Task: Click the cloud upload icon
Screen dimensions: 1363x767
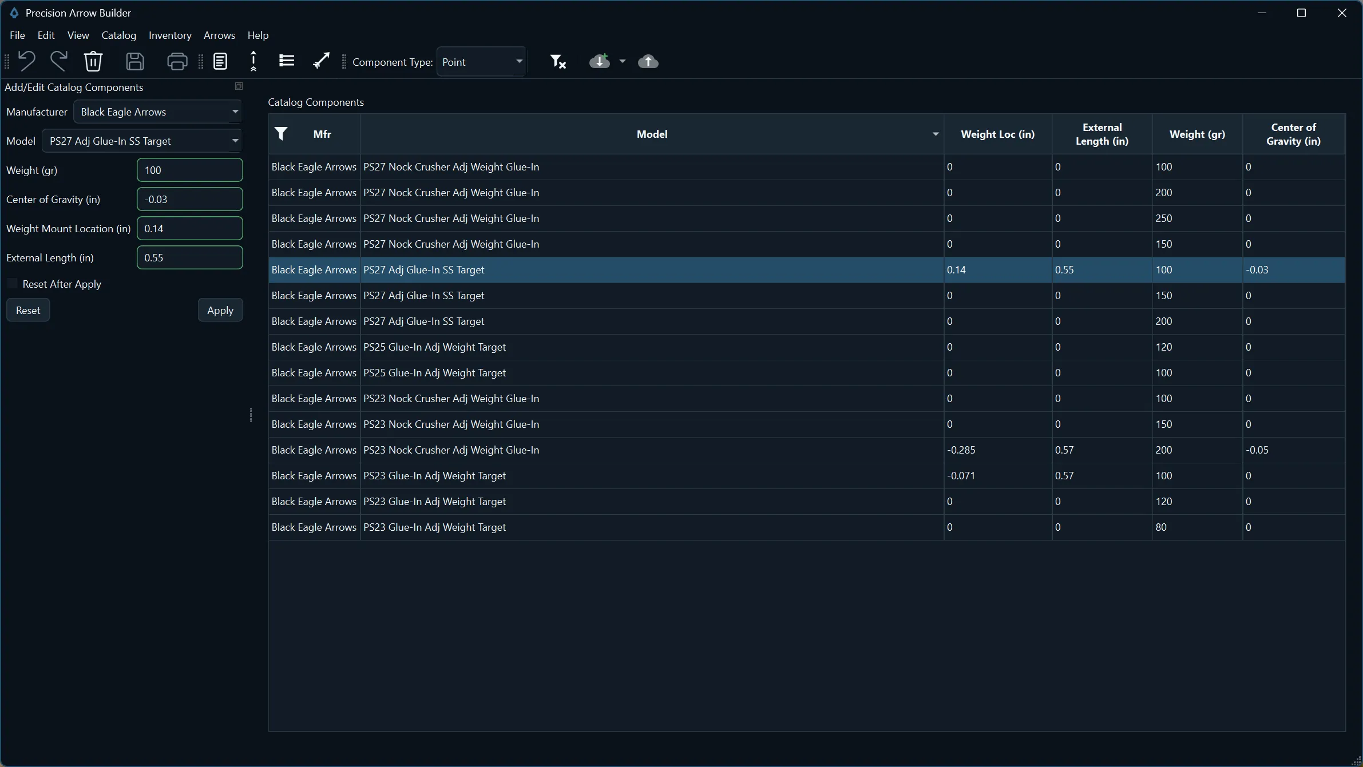Action: point(648,61)
